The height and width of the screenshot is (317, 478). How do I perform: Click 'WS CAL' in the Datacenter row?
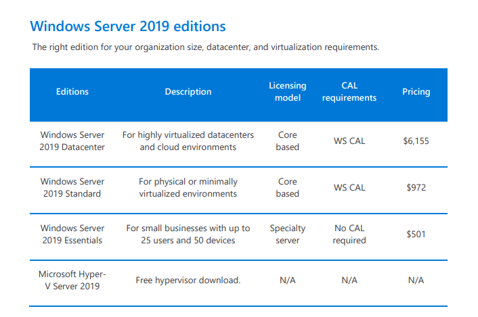coord(349,141)
